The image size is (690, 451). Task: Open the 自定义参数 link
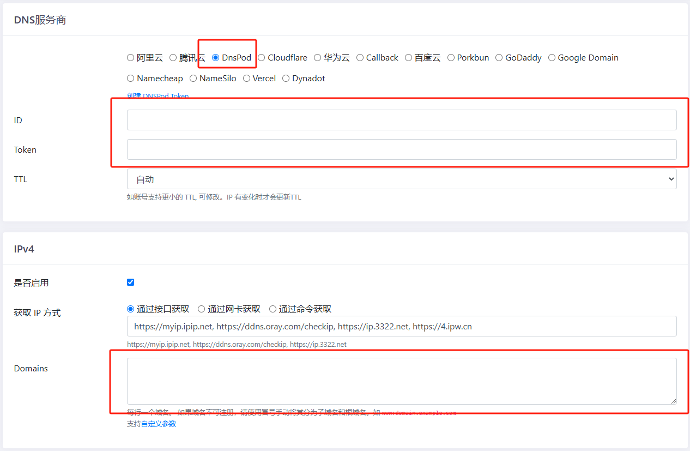point(159,424)
